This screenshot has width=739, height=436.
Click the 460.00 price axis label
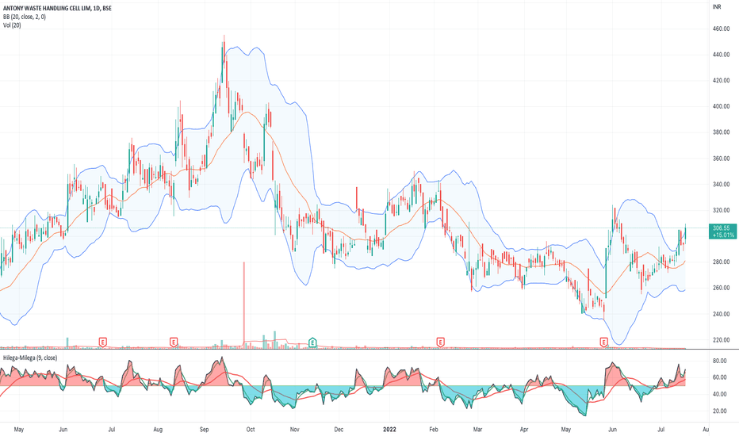[722, 29]
